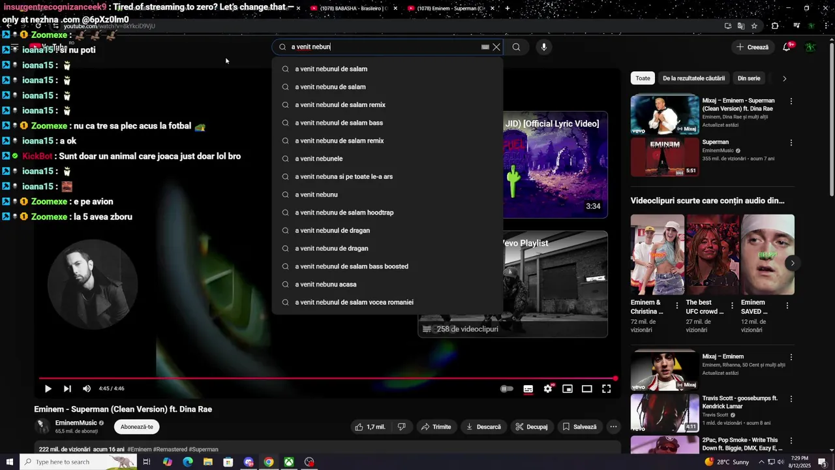
Task: Play the video
Action: [48, 388]
